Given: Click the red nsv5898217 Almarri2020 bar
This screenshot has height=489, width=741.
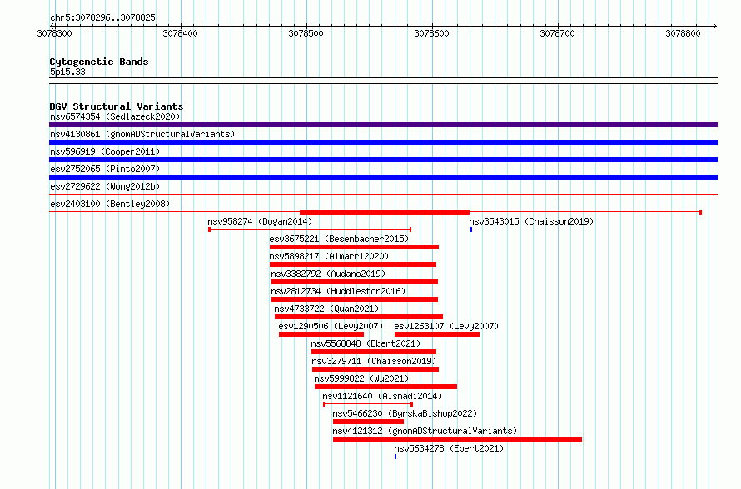Looking at the screenshot, I should pyautogui.click(x=352, y=264).
